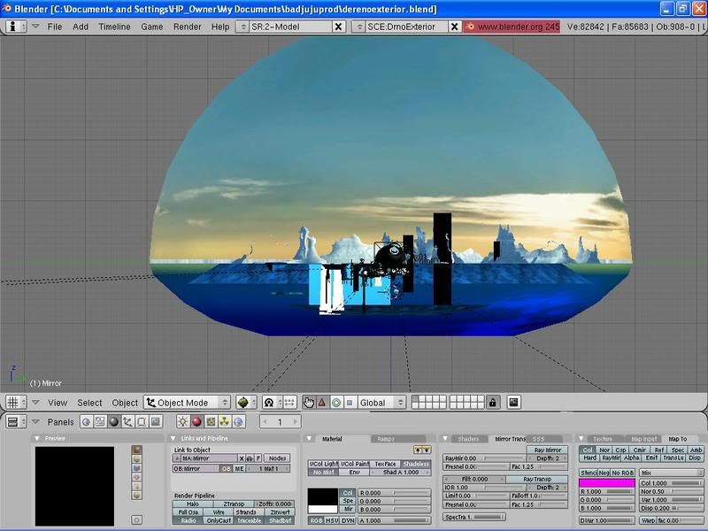Open the Object context panels button
This screenshot has height=531, width=708.
tap(127, 422)
